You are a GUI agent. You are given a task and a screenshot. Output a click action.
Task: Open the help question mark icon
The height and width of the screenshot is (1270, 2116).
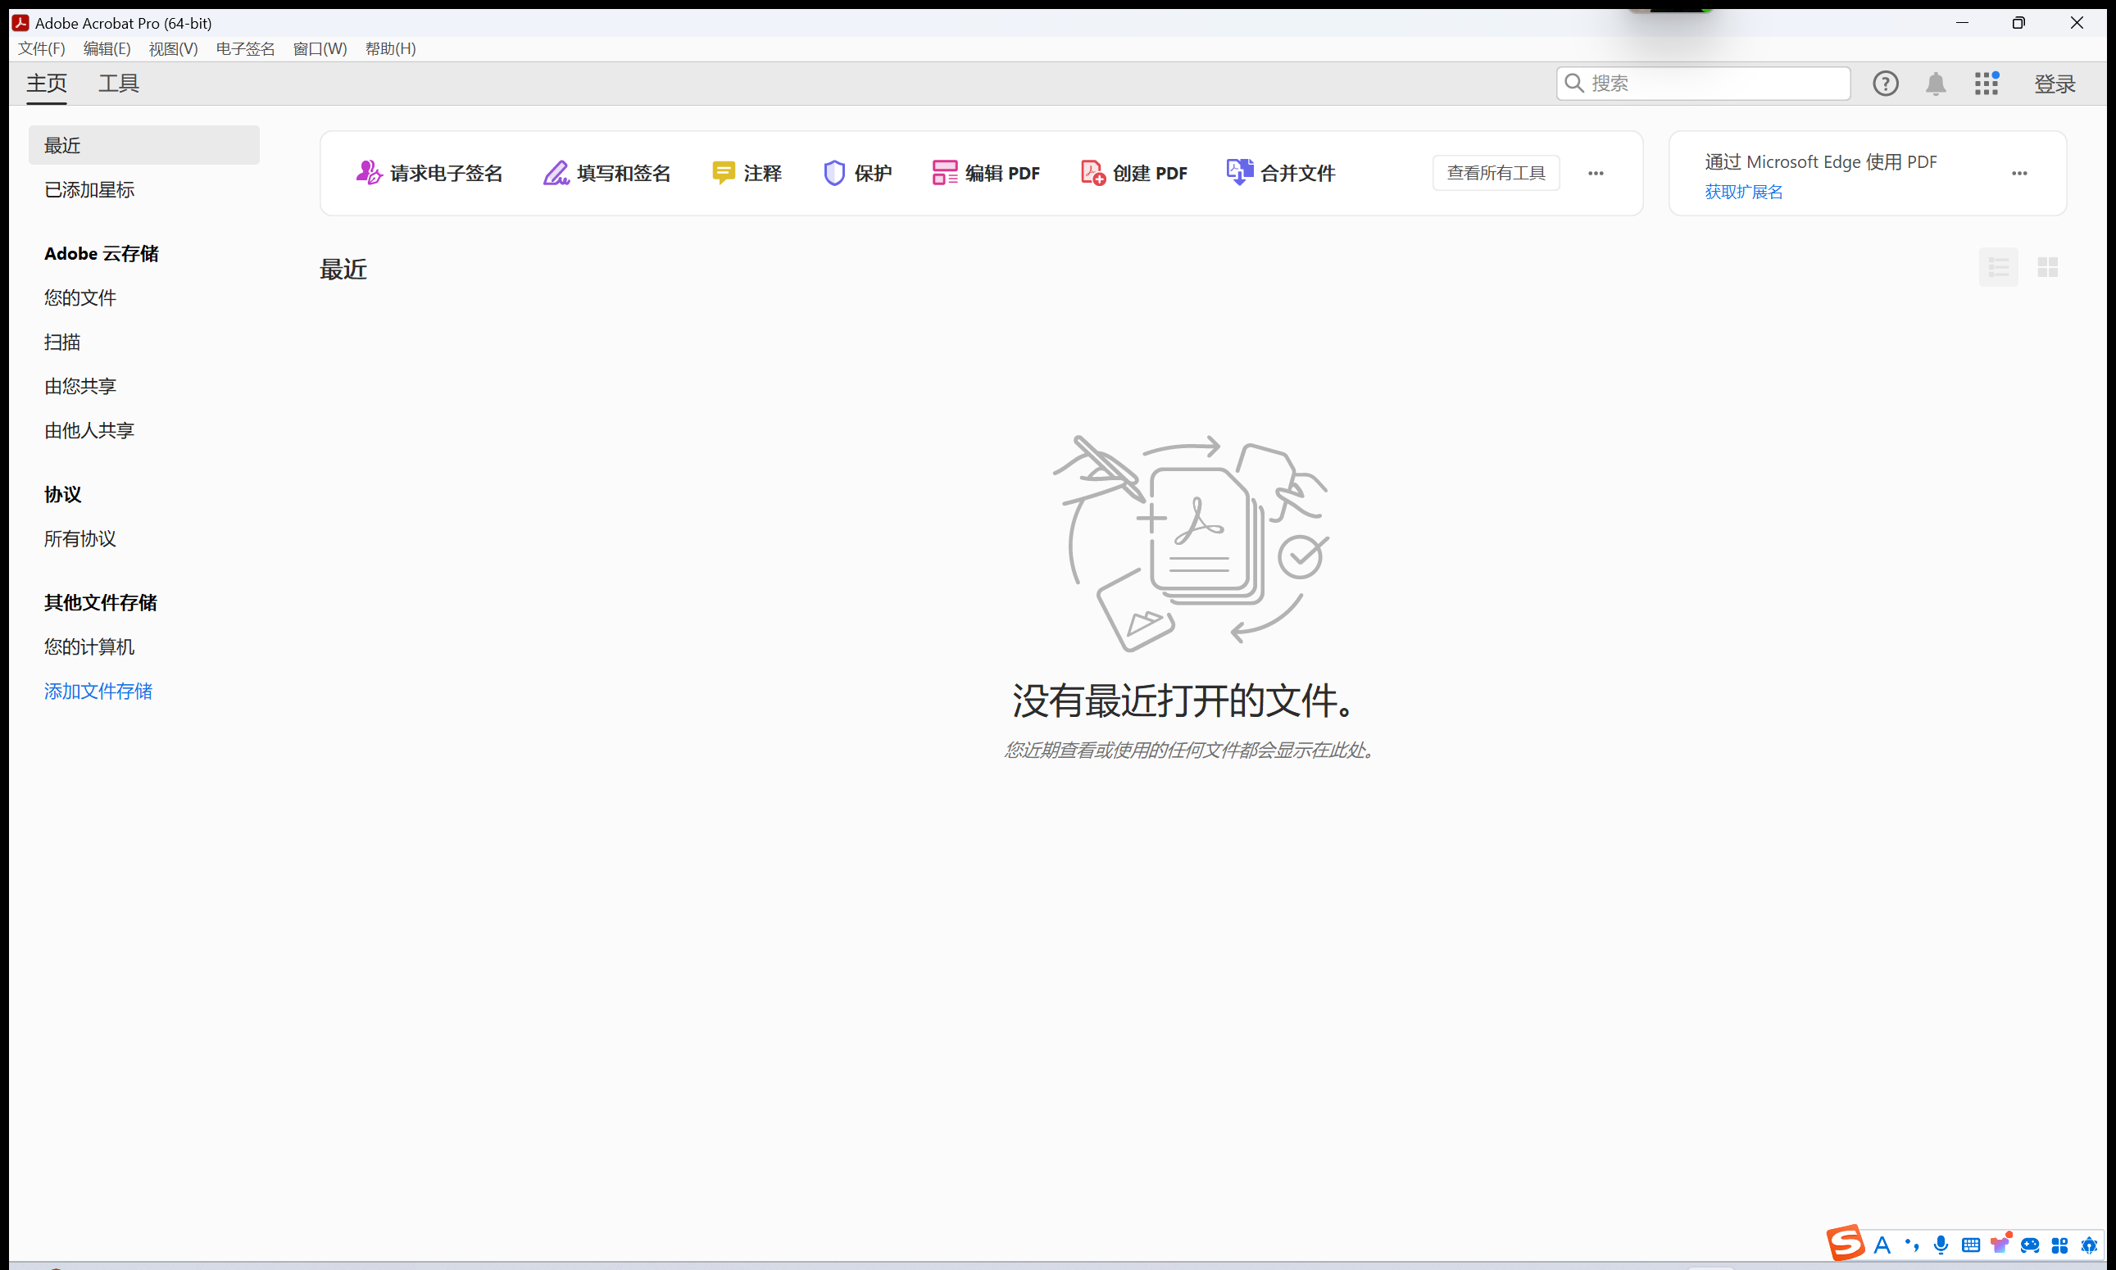[x=1885, y=84]
